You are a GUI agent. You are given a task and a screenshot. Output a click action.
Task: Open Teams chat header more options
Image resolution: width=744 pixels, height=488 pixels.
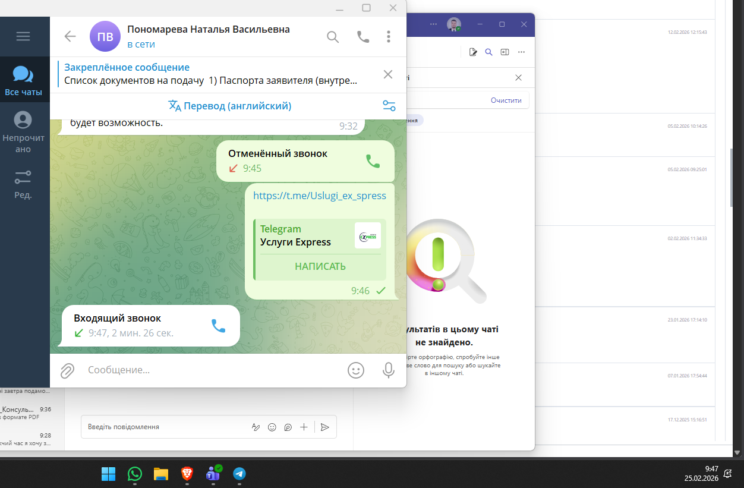click(x=521, y=52)
